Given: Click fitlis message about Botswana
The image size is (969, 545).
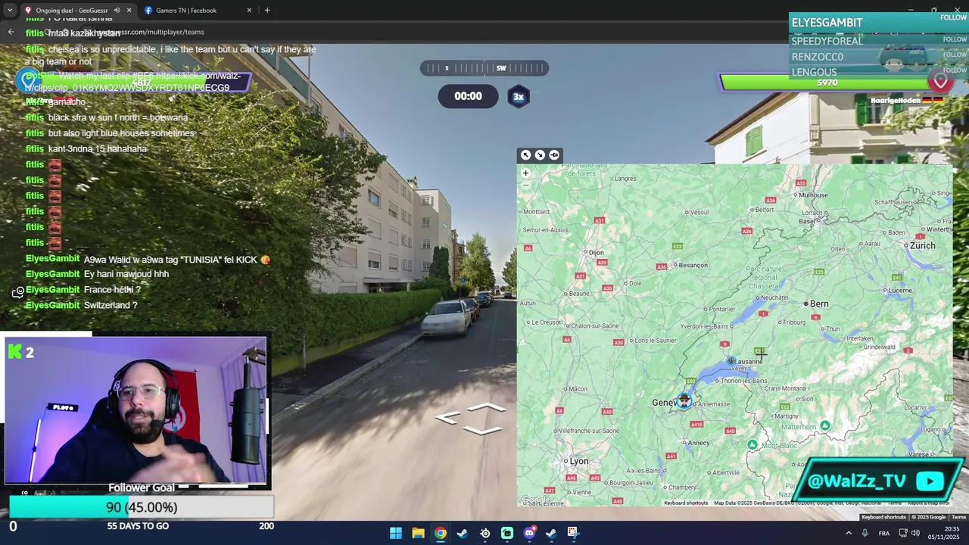Looking at the screenshot, I should coord(117,117).
